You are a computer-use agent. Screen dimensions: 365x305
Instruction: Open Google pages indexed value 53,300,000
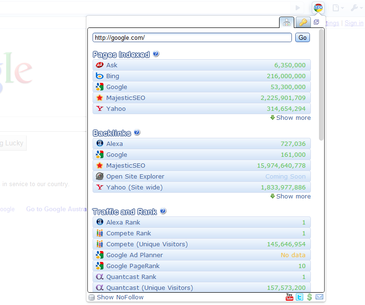point(288,87)
